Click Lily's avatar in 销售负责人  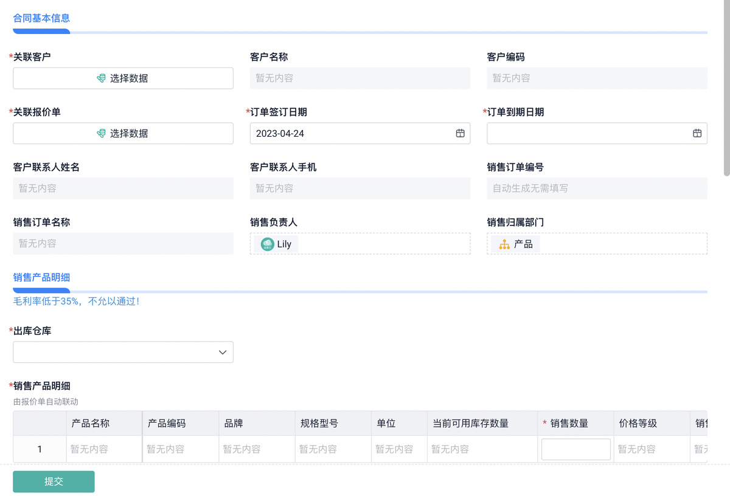267,244
